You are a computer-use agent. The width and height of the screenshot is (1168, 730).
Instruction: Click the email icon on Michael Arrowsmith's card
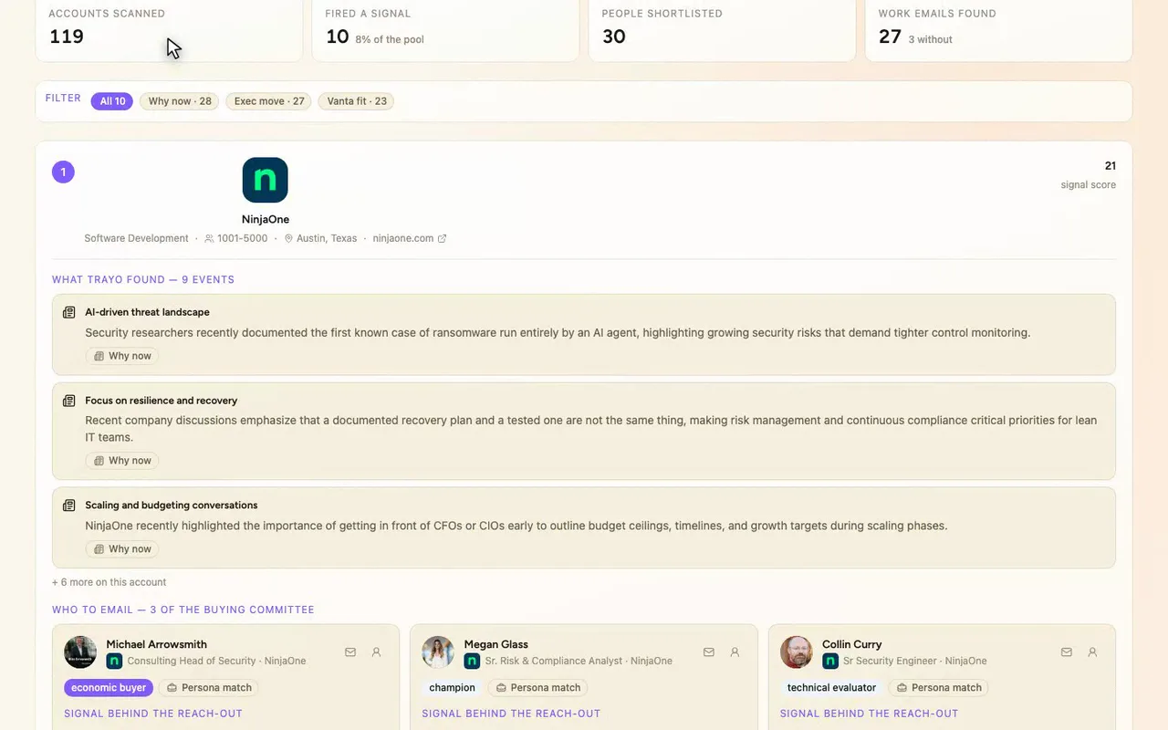pos(350,652)
